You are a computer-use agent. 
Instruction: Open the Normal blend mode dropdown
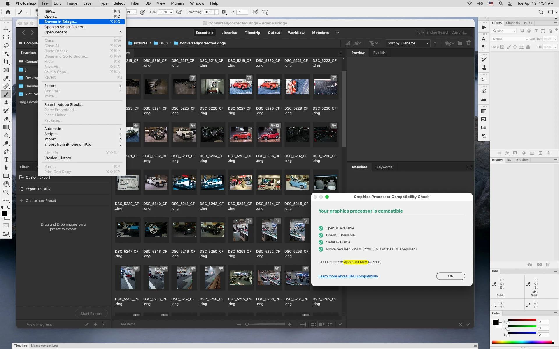(510, 39)
